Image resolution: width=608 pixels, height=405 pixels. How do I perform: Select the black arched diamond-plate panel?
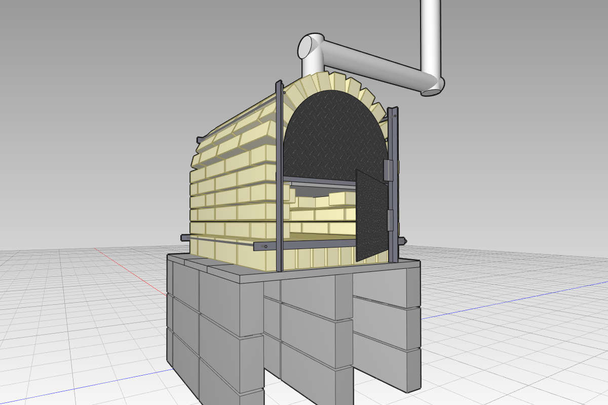(334, 137)
